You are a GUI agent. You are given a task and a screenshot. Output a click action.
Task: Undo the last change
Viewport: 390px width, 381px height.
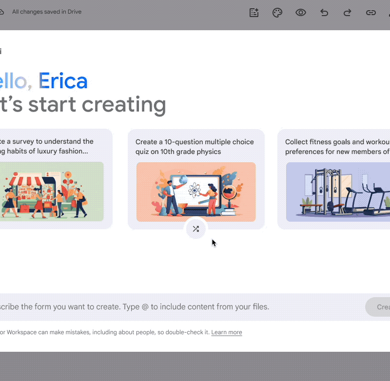[324, 13]
